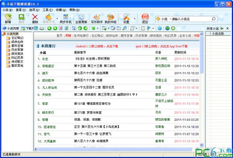
Task: Click the open book reading icon
Action: tap(42, 28)
